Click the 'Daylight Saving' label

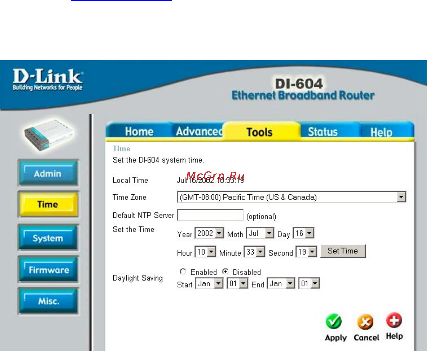pyautogui.click(x=138, y=278)
